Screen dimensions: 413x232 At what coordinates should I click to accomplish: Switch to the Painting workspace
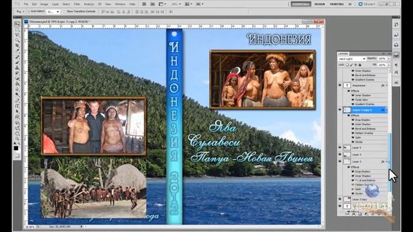[337, 5]
